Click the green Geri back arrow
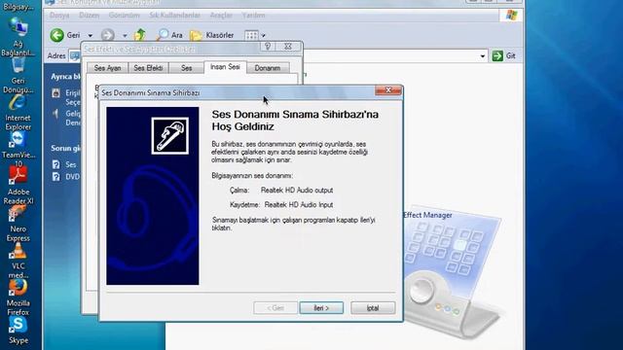 click(x=57, y=35)
